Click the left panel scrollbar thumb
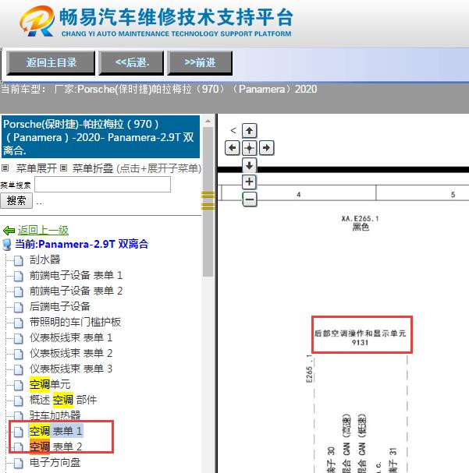The height and width of the screenshot is (473, 469). (208, 202)
